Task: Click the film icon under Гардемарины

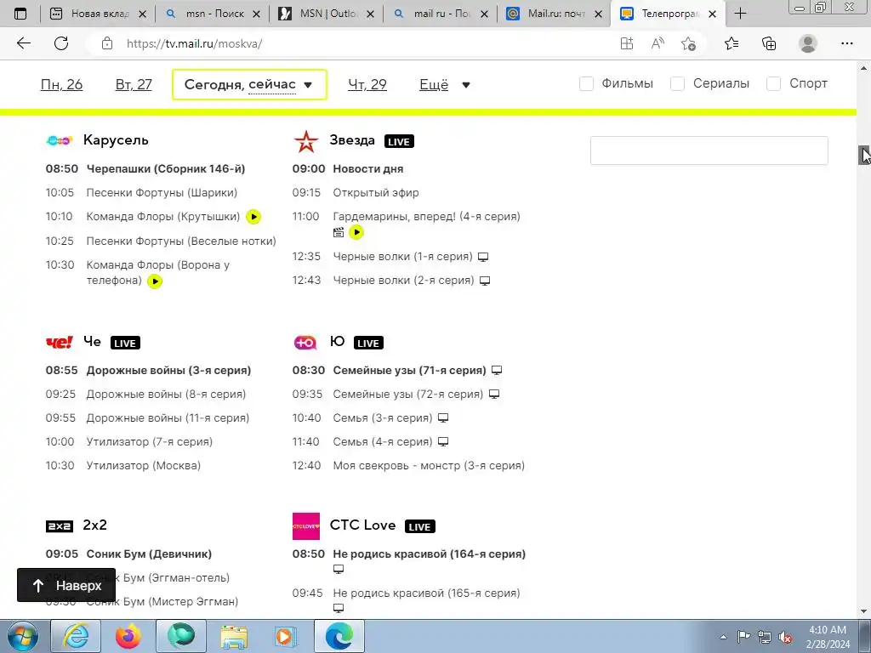Action: pos(339,232)
